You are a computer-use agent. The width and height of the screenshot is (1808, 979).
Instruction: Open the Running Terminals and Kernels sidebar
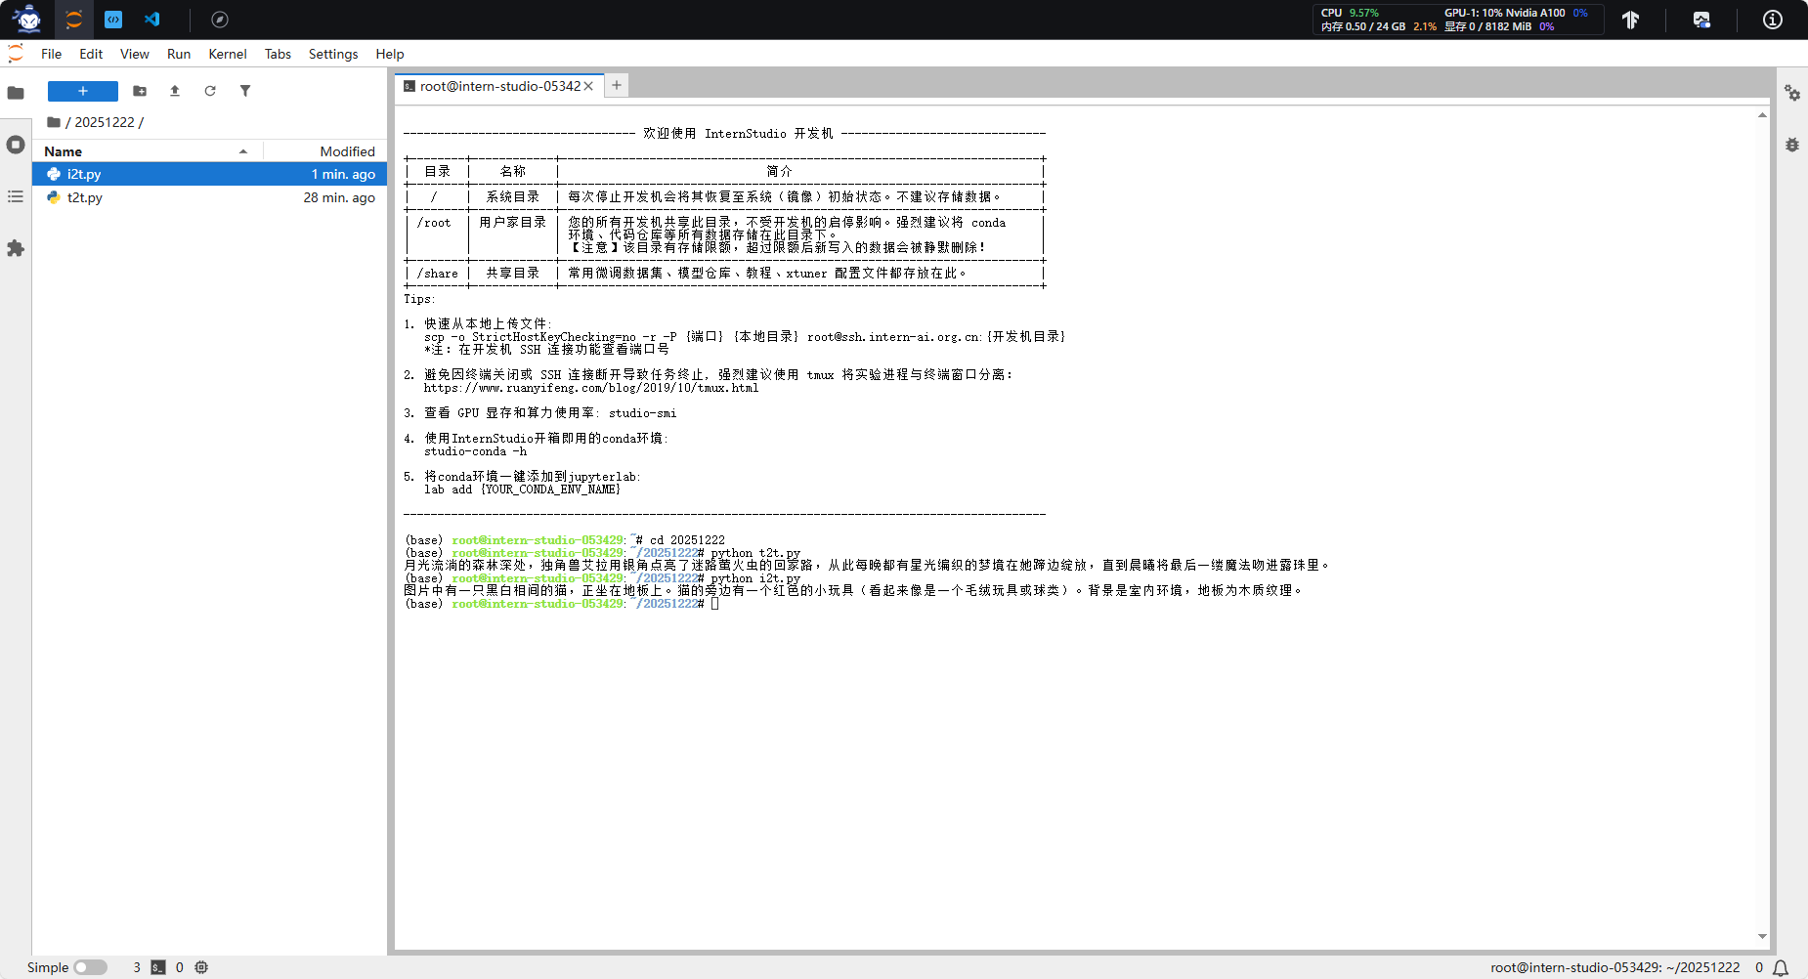(16, 145)
